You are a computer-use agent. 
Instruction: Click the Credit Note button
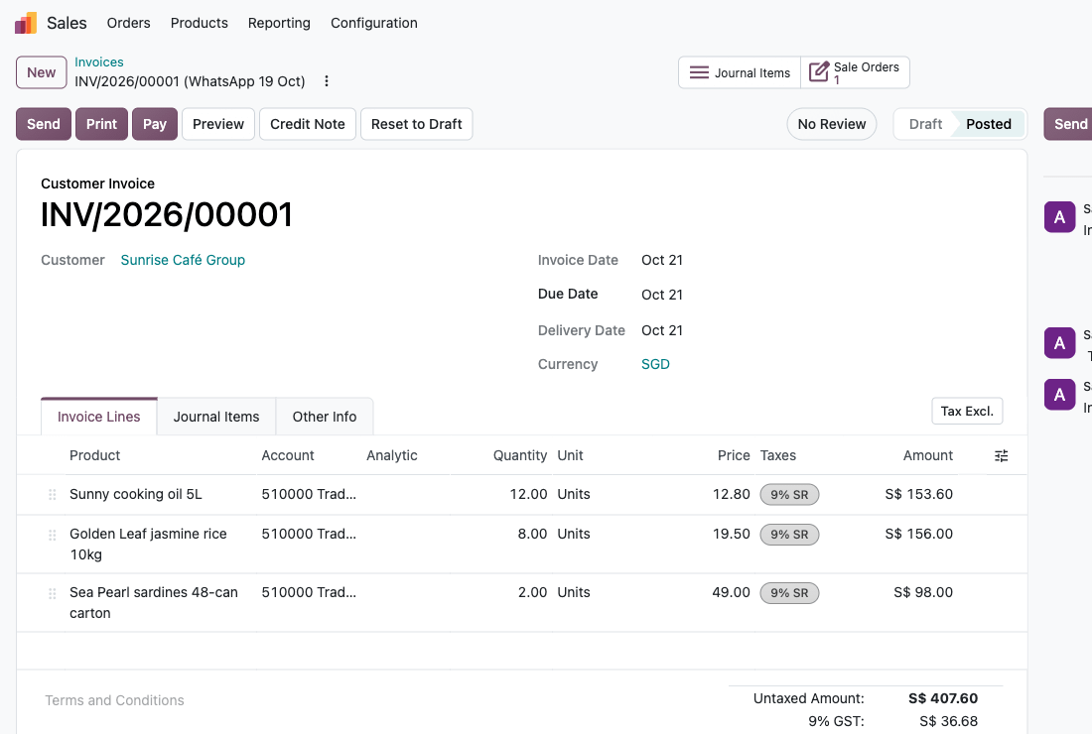pos(307,124)
